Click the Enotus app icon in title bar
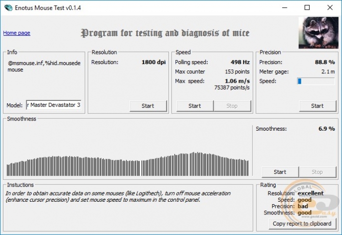Image resolution: width=342 pixels, height=235 pixels. coord(8,8)
